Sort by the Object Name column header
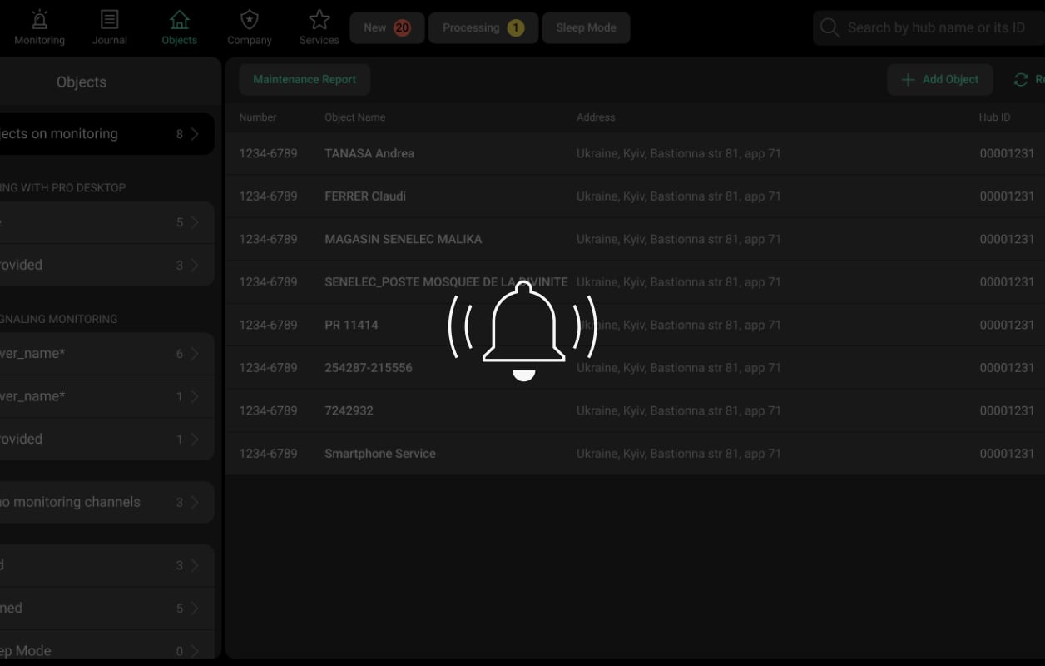Screen dimensions: 1045x666 pyautogui.click(x=355, y=117)
